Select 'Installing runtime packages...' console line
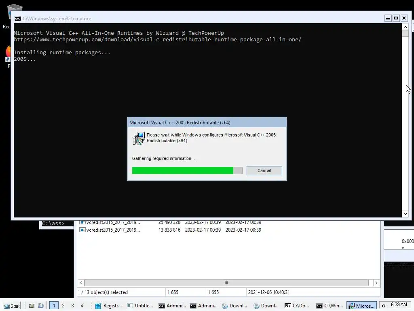Viewport: 414px width, 311px height. (x=62, y=52)
